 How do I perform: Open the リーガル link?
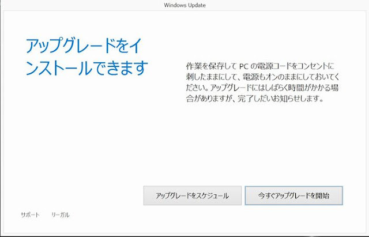click(60, 215)
